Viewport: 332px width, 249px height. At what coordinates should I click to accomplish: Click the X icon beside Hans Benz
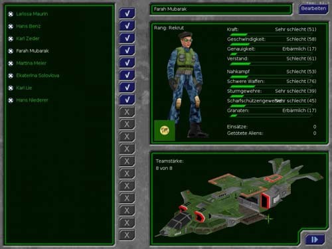click(x=11, y=27)
